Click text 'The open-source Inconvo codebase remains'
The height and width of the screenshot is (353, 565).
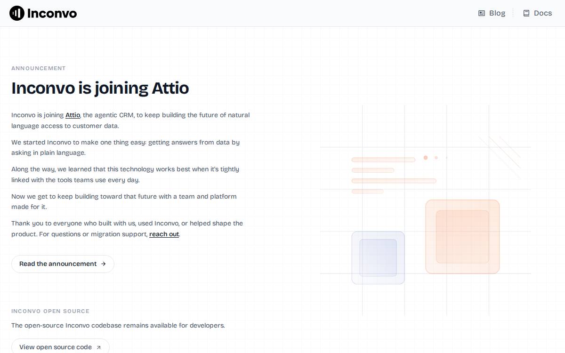click(118, 325)
